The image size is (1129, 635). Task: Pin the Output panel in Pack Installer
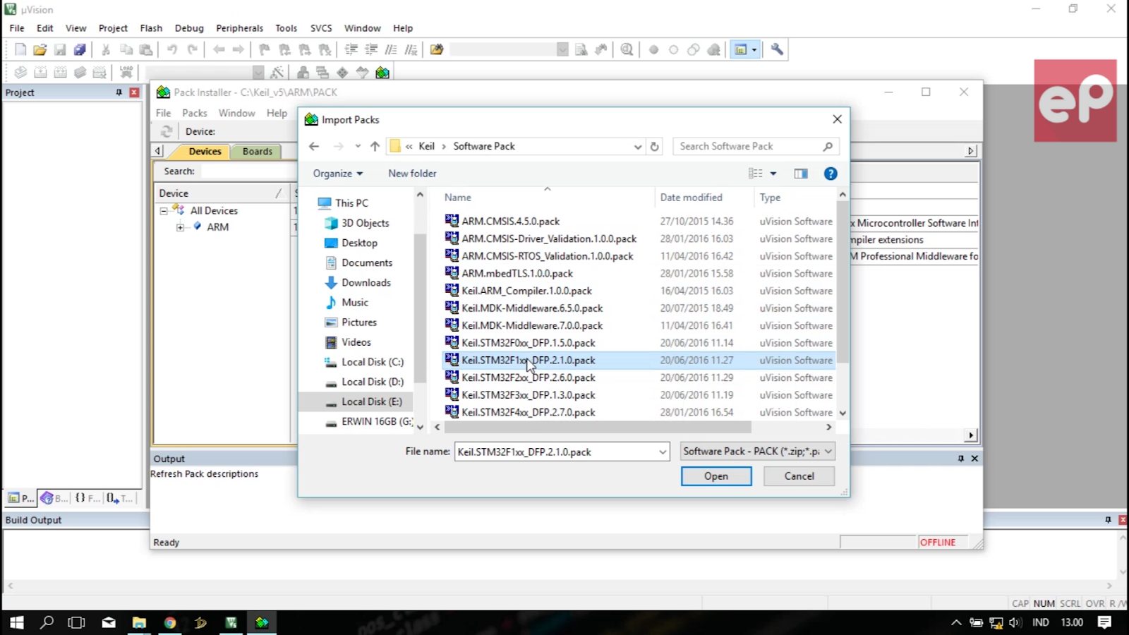(960, 459)
